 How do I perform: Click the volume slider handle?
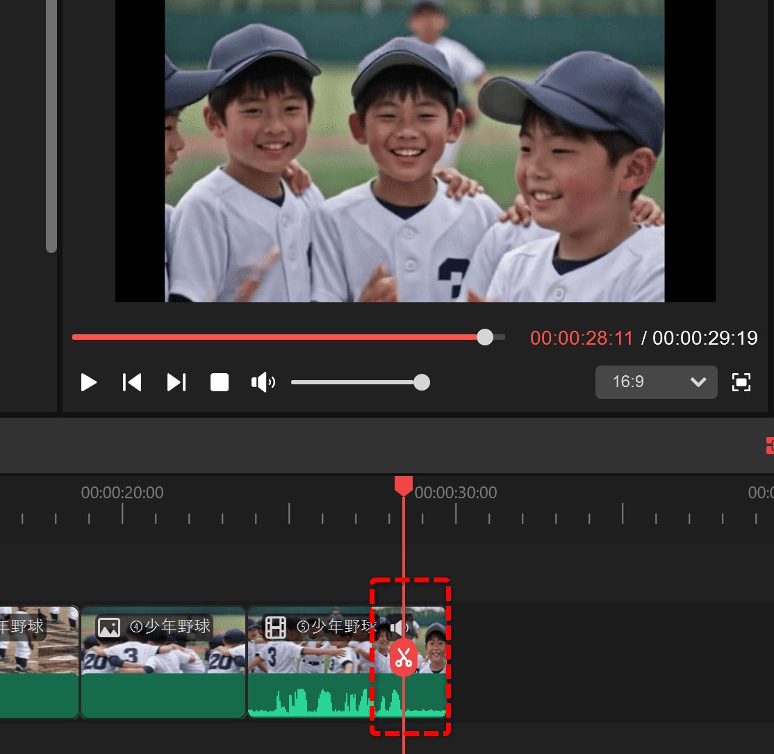click(x=421, y=382)
